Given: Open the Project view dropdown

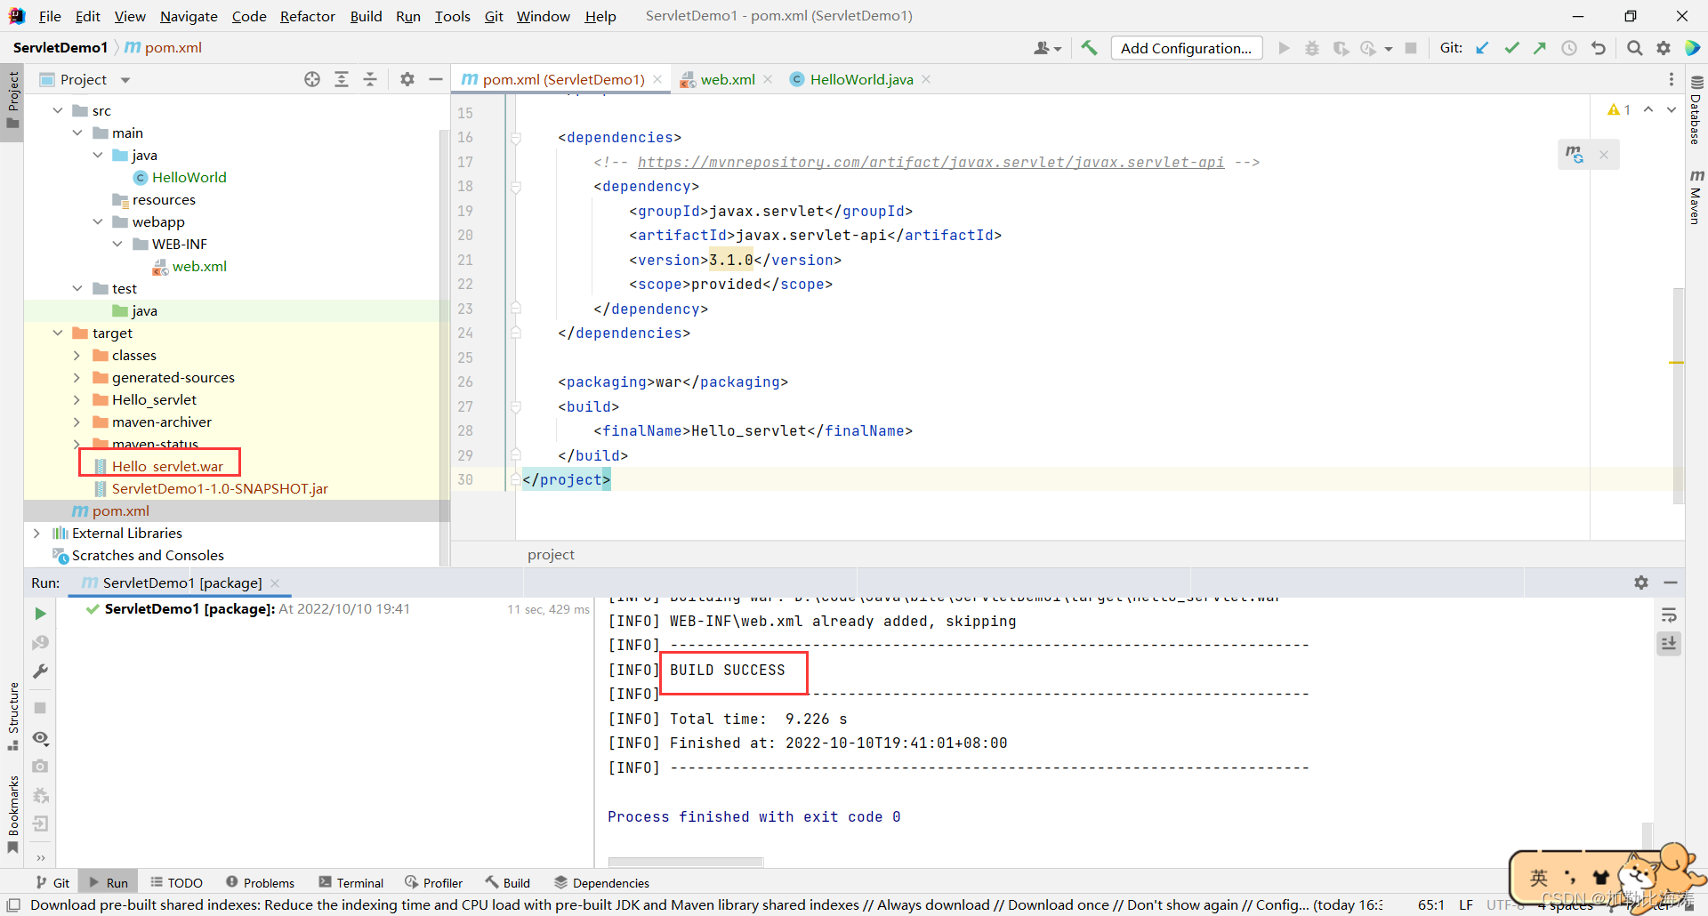Looking at the screenshot, I should pyautogui.click(x=124, y=79).
